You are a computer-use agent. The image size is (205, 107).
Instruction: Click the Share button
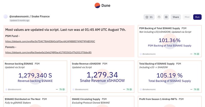click(176, 17)
